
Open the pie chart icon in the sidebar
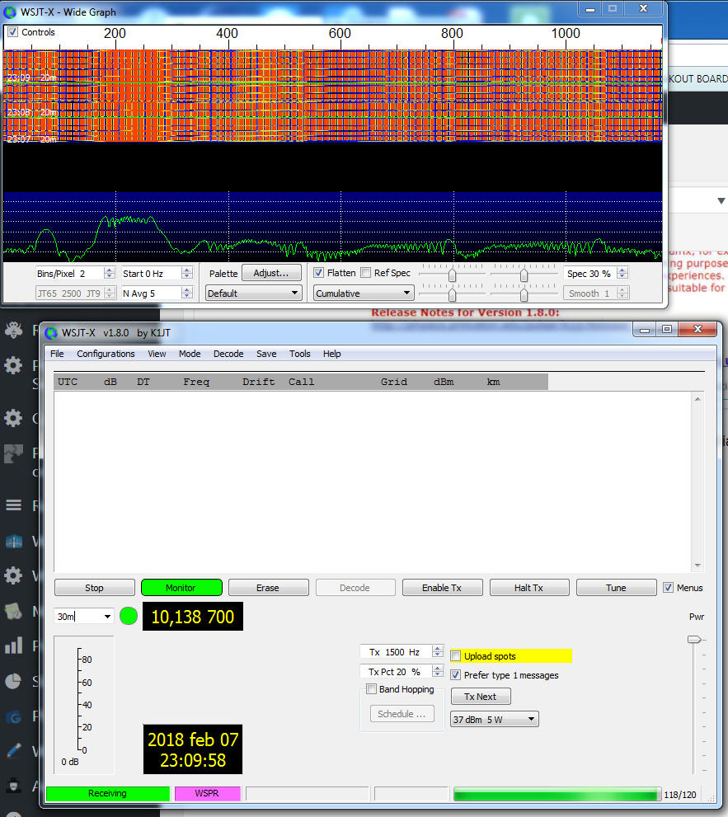point(13,680)
